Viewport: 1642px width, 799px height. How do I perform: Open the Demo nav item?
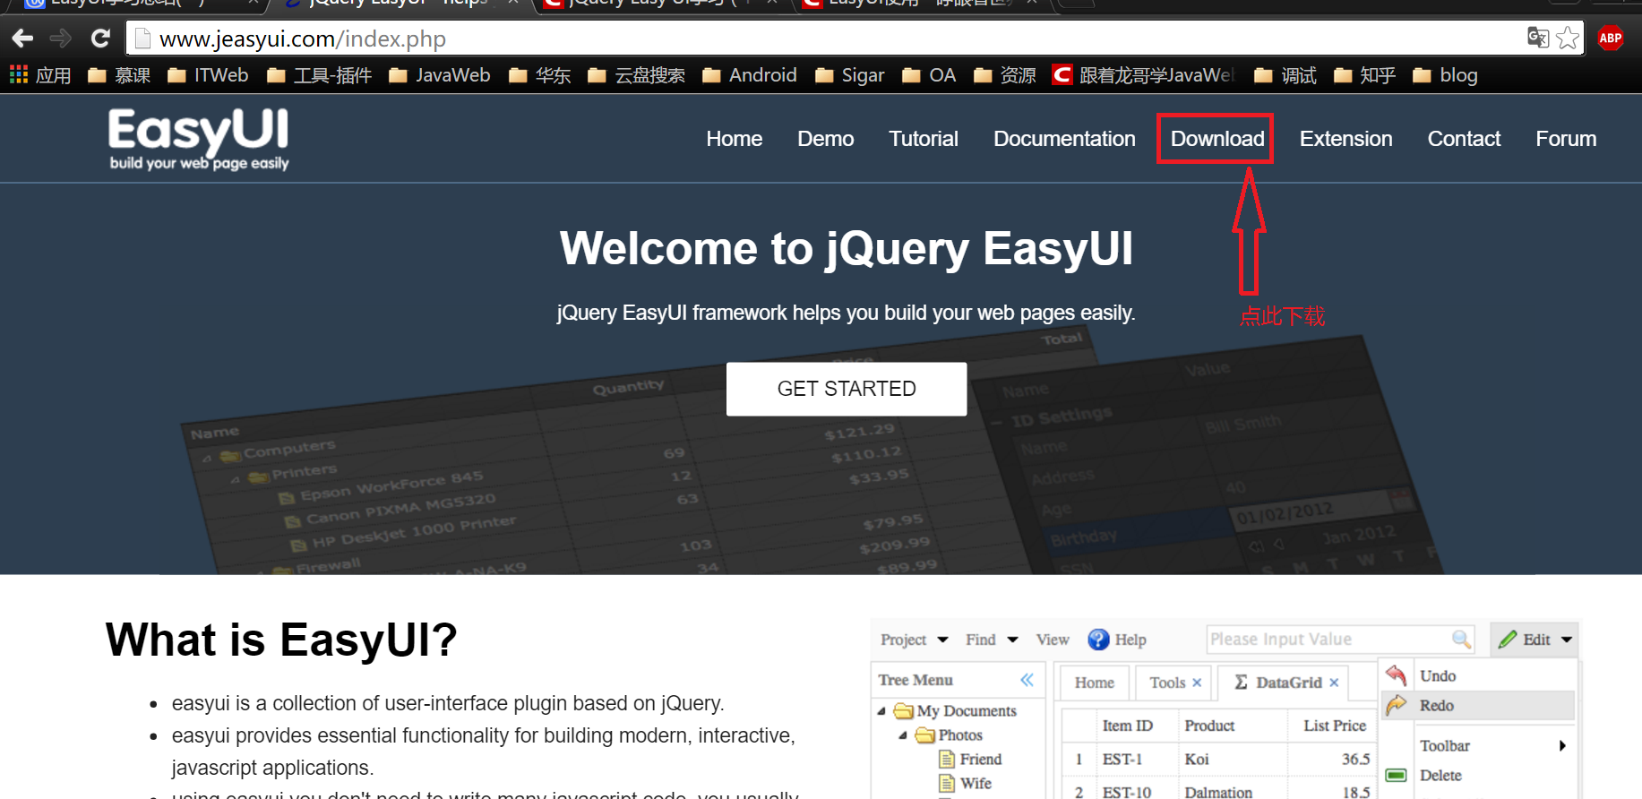pos(826,139)
